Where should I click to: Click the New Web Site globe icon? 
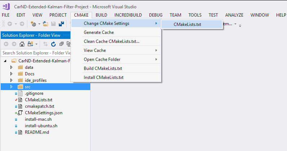coord(33,24)
